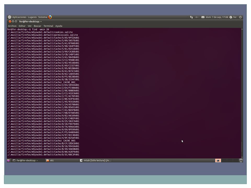Click the _CACHE_003_ output line
Screen dimensions: 251x188
point(42,141)
